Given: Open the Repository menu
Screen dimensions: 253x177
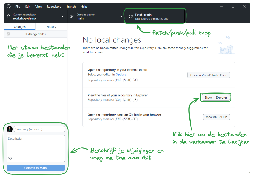Looking at the screenshot, I should (x=54, y=7).
